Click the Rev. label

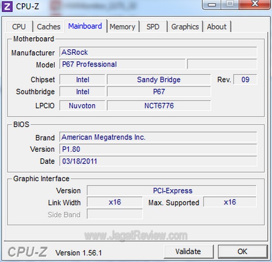[224, 80]
